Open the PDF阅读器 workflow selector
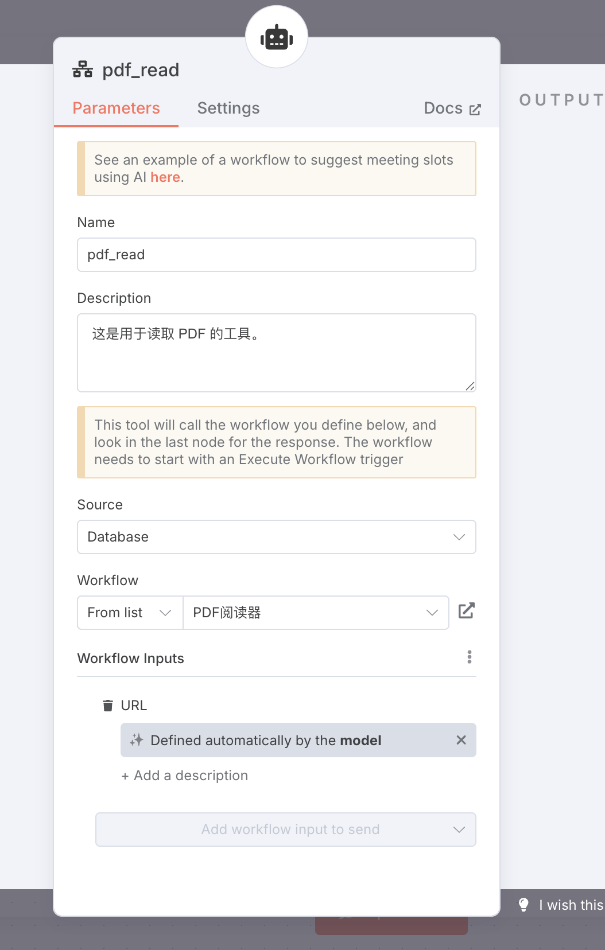The image size is (605, 950). pyautogui.click(x=316, y=613)
